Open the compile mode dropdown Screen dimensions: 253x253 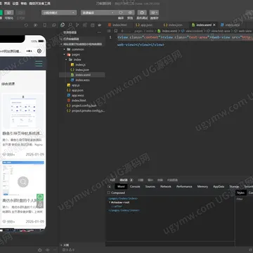(x=98, y=13)
